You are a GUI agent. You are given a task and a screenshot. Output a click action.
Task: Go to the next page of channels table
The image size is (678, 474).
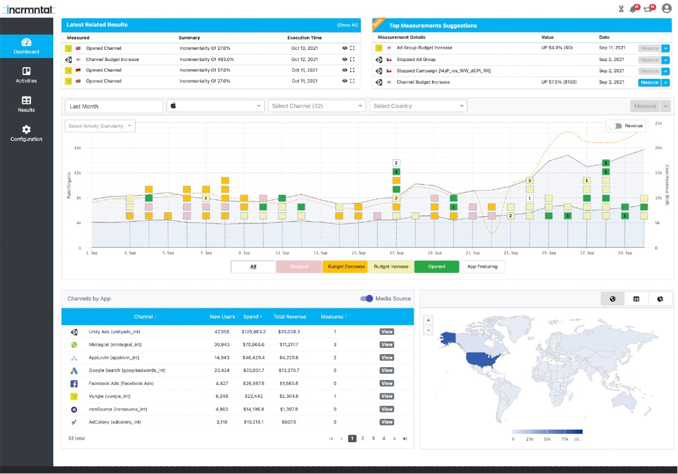394,439
